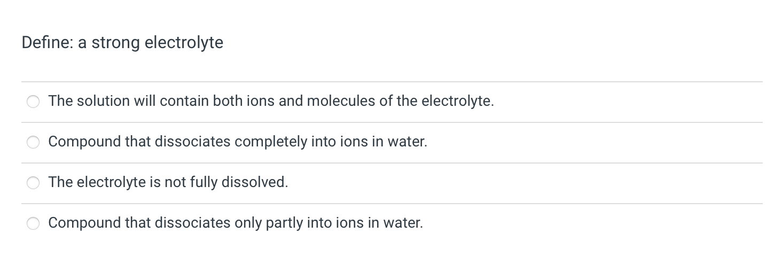Mark the 'dissociates only partly' radio button

click(x=34, y=224)
